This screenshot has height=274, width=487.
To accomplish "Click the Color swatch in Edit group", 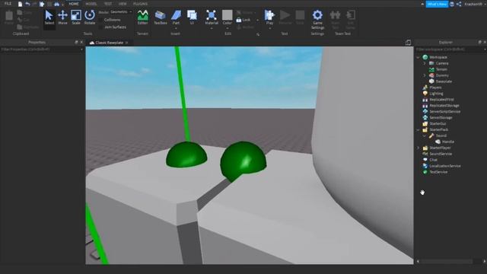I will 227,15.
